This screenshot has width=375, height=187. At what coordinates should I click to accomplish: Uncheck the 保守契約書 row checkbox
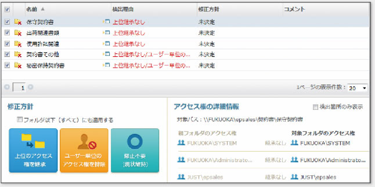pos(7,22)
